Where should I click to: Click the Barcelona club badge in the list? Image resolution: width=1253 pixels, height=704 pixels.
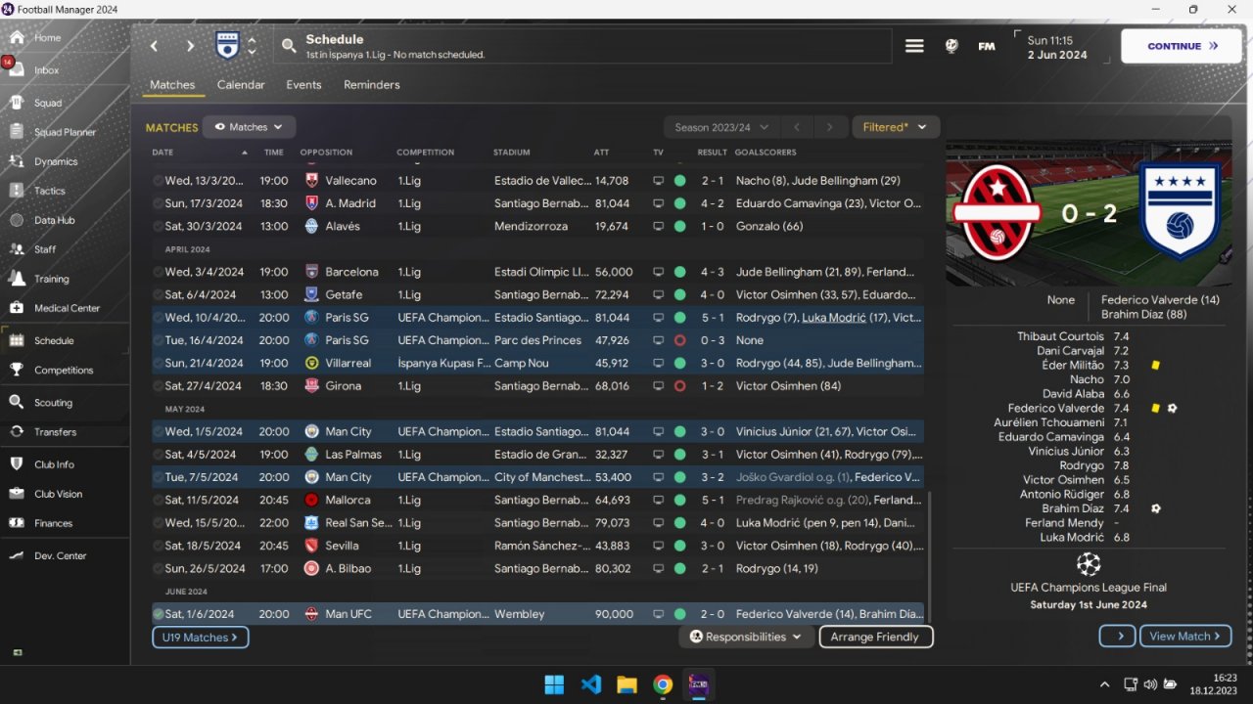coord(312,272)
